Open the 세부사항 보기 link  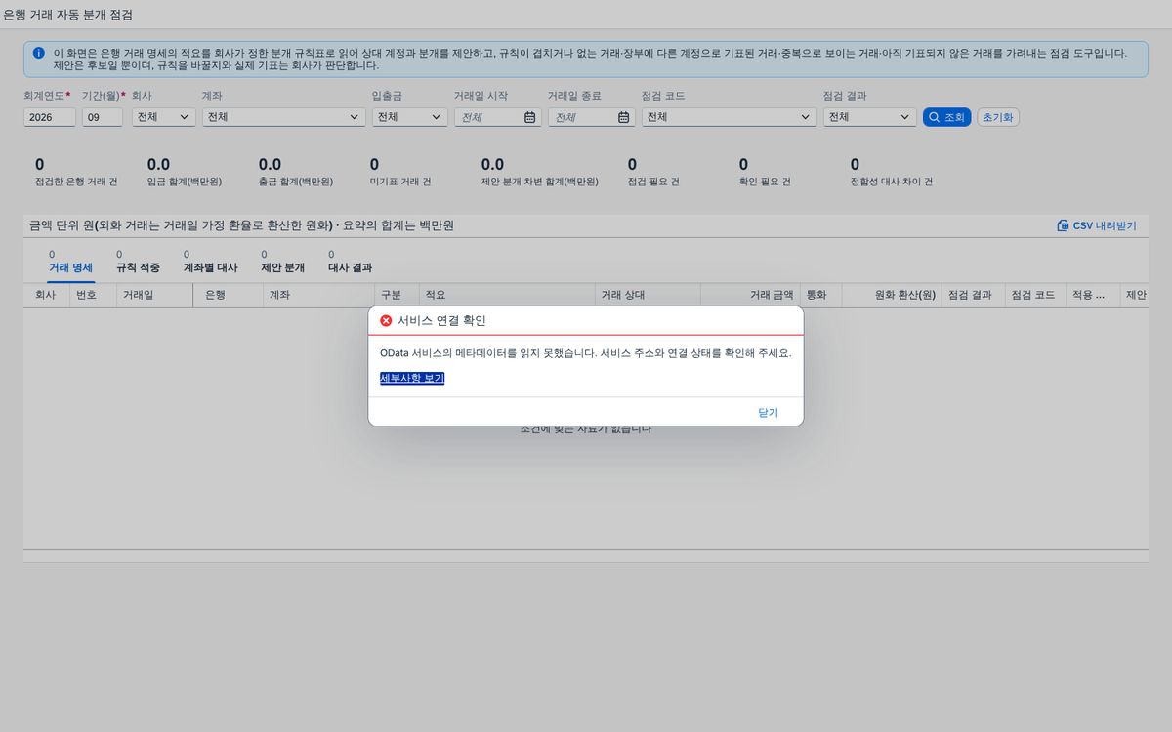point(412,379)
